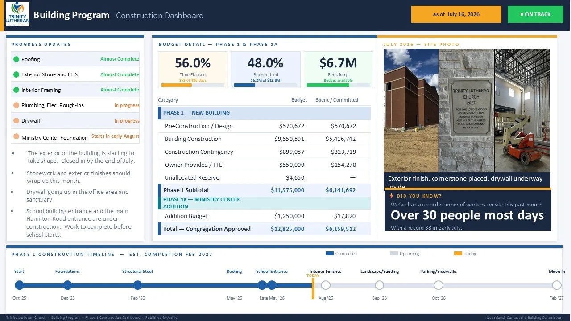The height and width of the screenshot is (321, 571).
Task: Click the blue Completed legend swatch
Action: (x=330, y=253)
